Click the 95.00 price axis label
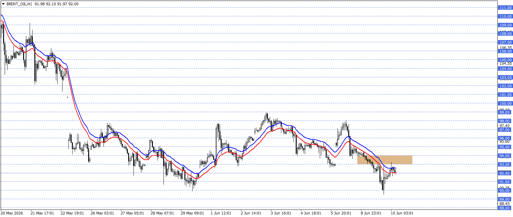The width and height of the screenshot is (513, 217). tap(505, 147)
